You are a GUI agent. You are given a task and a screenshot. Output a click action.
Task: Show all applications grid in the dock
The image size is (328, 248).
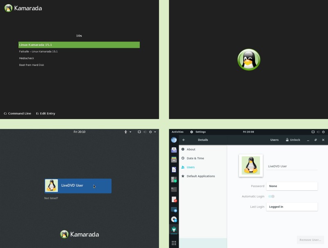pyautogui.click(x=174, y=243)
